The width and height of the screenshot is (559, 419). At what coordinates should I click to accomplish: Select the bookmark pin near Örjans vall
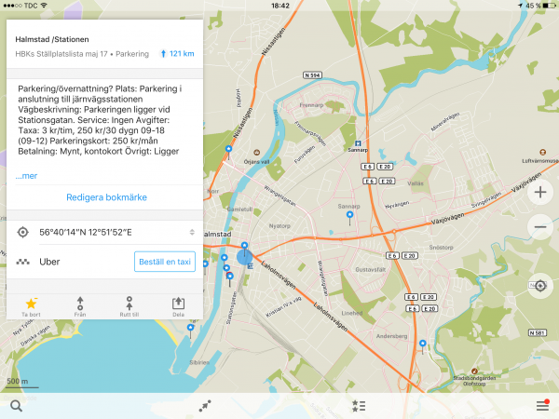pos(229,149)
